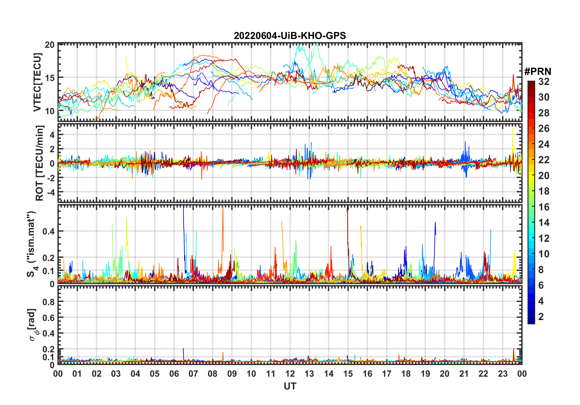Click the 0.4 tick on the S4 axis

[48, 231]
